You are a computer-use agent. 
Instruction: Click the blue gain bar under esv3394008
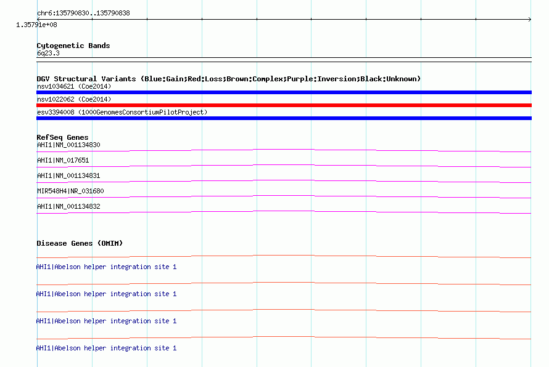pyautogui.click(x=284, y=118)
